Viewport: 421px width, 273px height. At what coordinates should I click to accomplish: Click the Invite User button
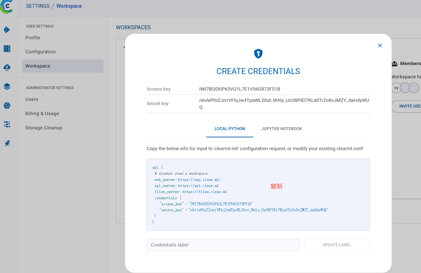click(406, 106)
